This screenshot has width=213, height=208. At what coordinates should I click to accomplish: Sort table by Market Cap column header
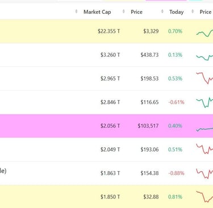click(97, 12)
